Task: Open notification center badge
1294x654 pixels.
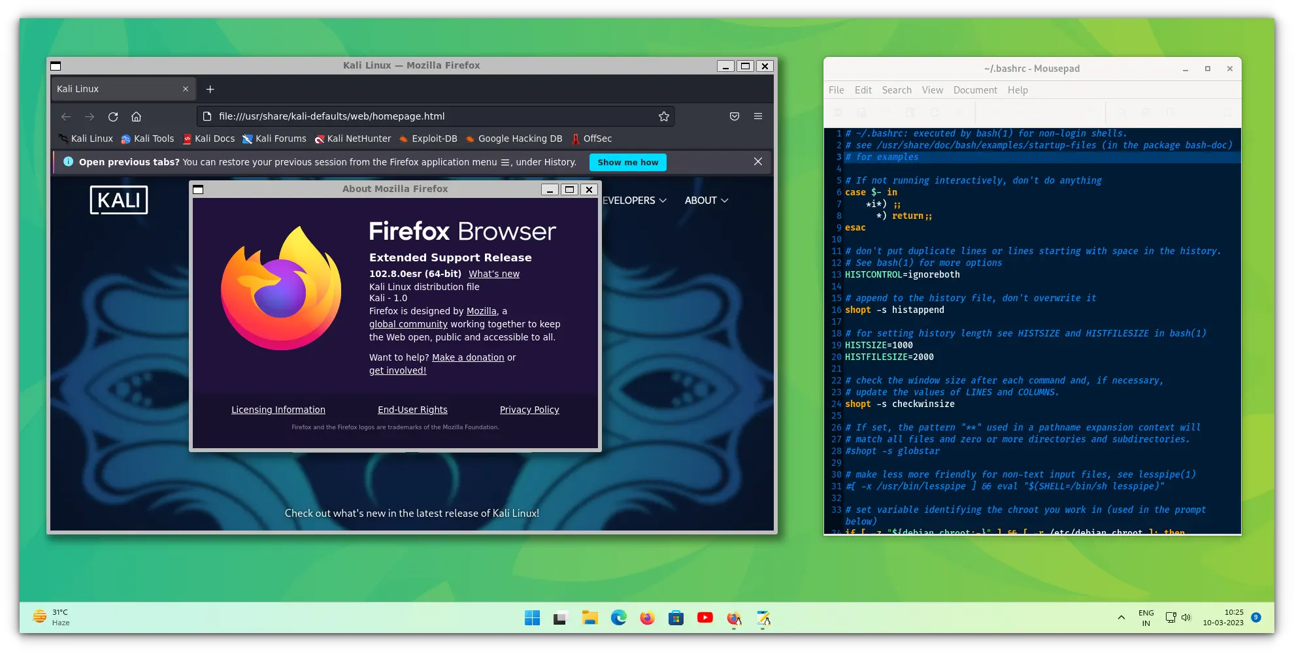Action: pyautogui.click(x=1256, y=617)
